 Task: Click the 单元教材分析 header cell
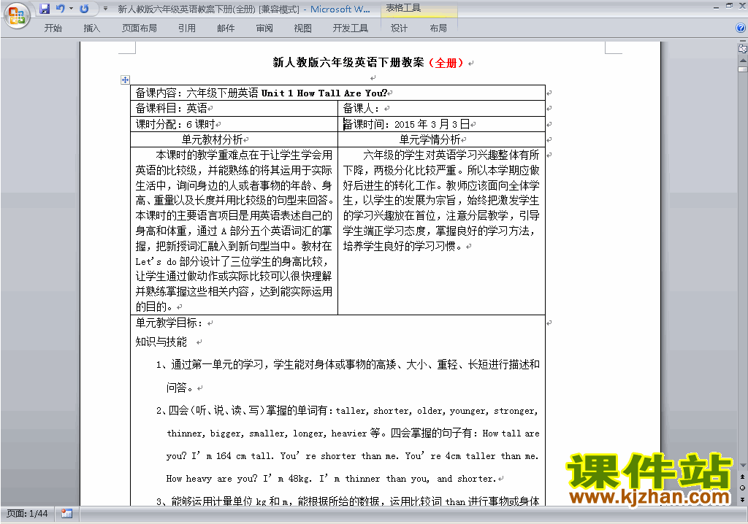coord(234,139)
